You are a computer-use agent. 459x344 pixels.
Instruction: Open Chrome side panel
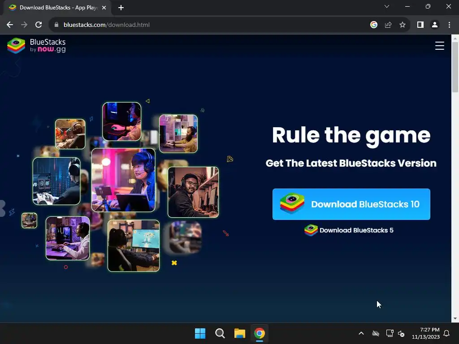click(420, 25)
